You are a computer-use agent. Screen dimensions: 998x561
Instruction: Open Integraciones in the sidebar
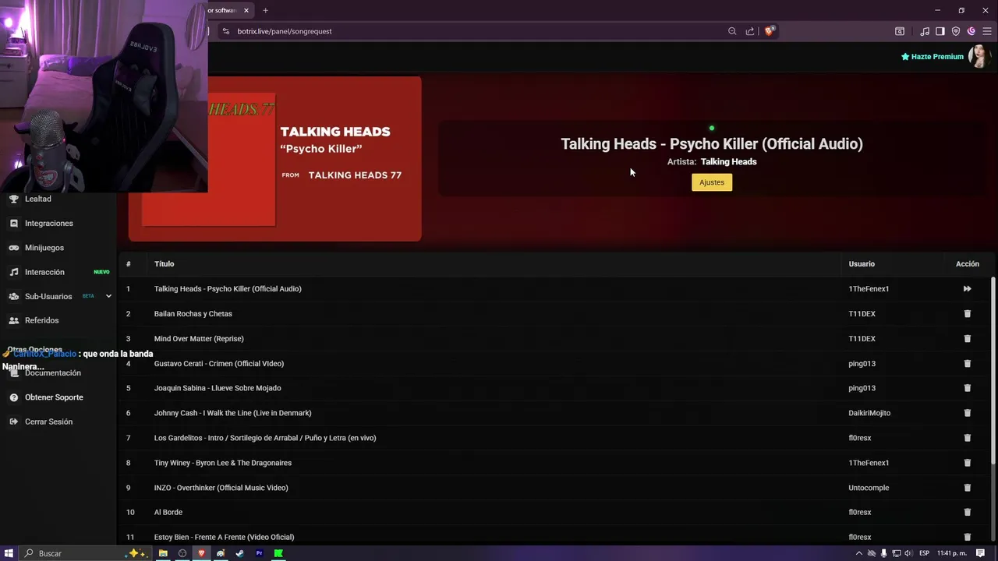coord(48,224)
